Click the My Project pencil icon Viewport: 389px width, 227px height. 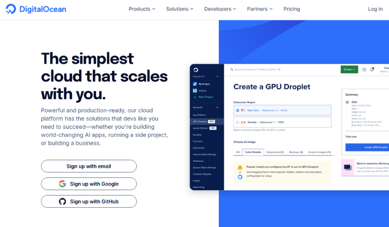pyautogui.click(x=195, y=84)
